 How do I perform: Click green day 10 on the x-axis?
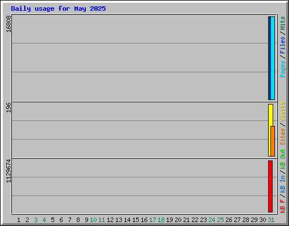coord(93,220)
